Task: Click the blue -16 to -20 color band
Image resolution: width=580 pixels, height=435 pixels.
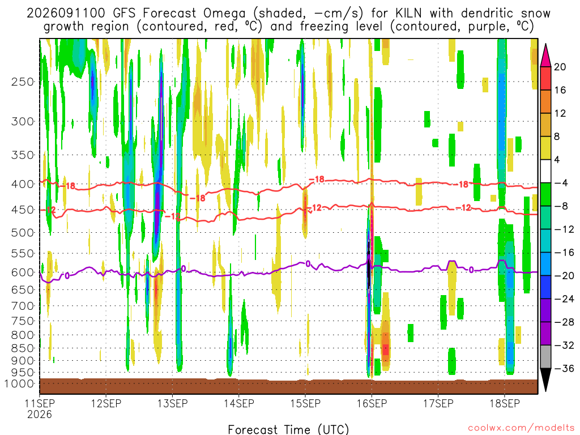Action: (545, 264)
